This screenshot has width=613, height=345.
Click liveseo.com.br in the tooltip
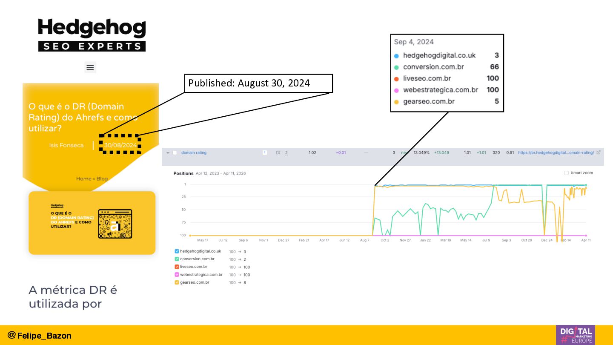[427, 78]
